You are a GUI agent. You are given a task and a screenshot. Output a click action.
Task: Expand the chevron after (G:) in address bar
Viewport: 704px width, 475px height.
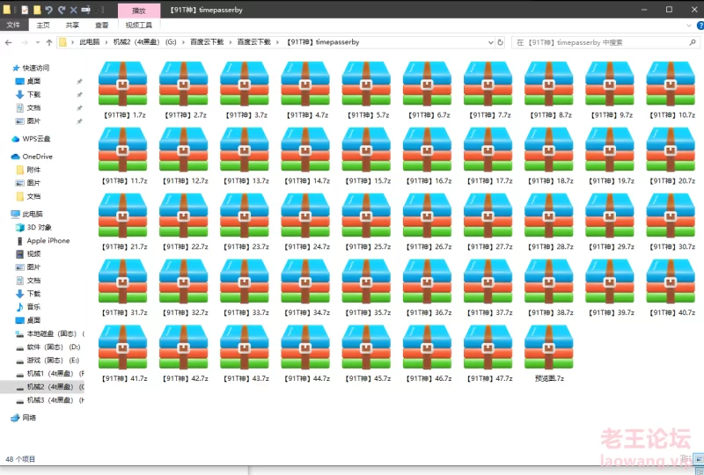coord(183,42)
